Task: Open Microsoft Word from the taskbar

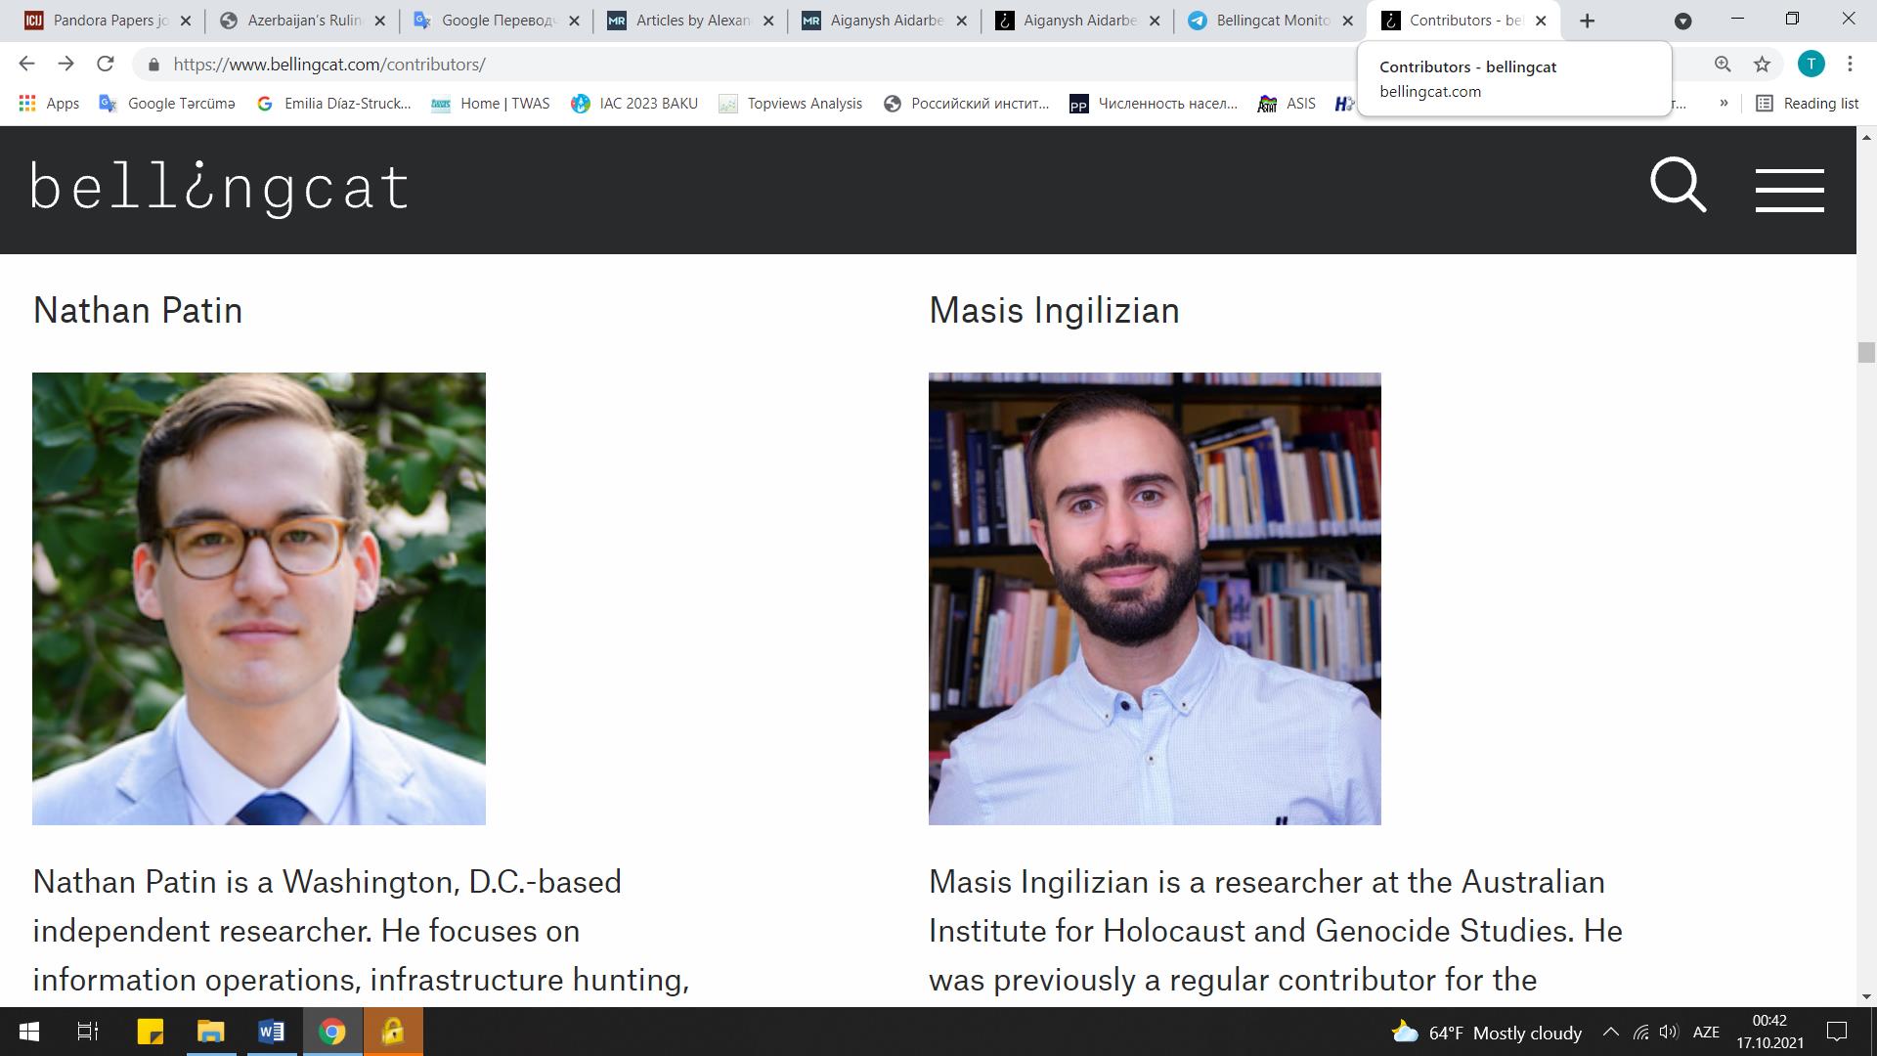Action: [271, 1032]
